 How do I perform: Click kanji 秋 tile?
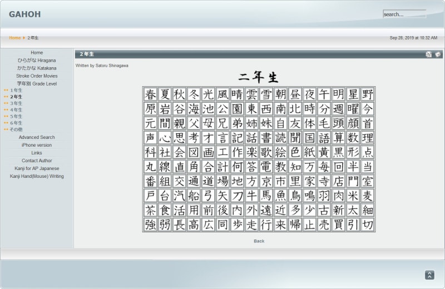(179, 94)
